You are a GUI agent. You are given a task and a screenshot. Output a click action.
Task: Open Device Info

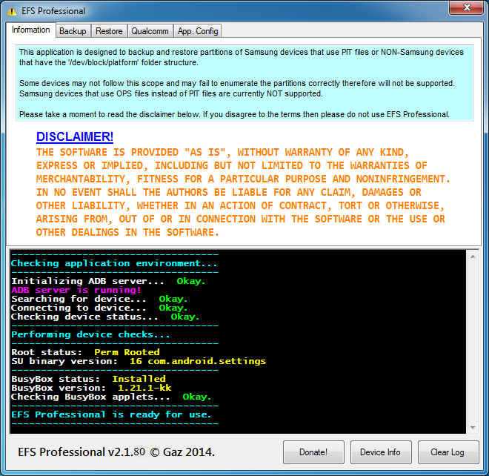click(381, 452)
